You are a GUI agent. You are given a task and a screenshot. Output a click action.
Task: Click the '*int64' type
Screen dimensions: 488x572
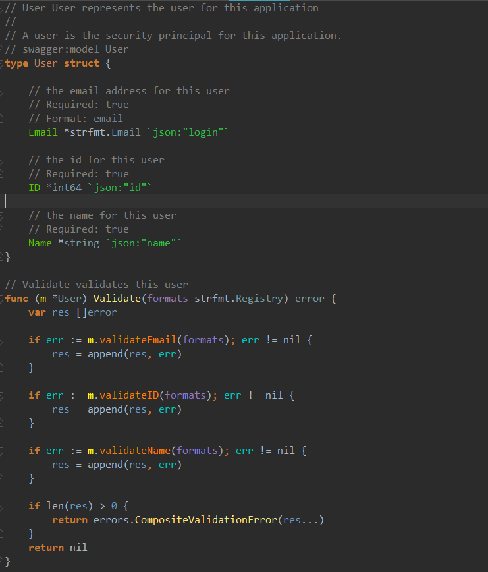(x=64, y=188)
